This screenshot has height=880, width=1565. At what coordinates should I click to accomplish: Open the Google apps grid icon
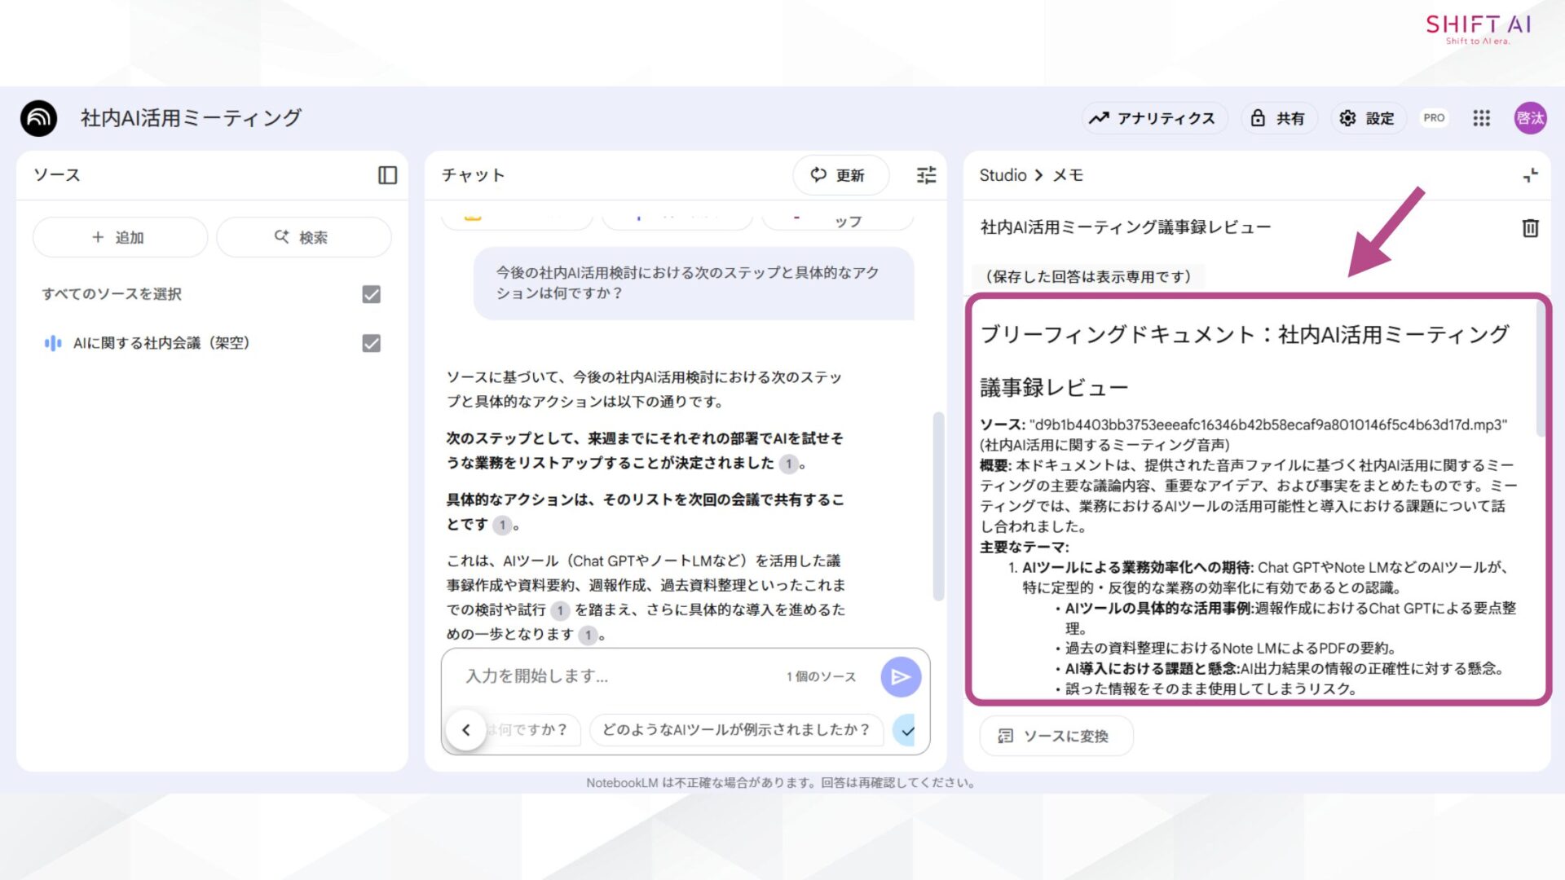tap(1482, 118)
